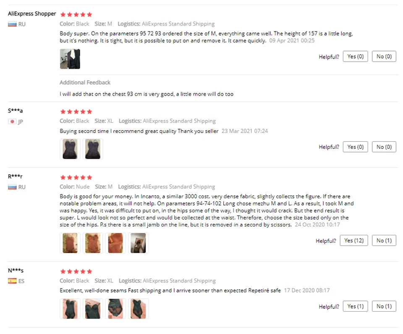This screenshot has width=403, height=334.
Task: Open R***r's first nude bodysuit photo
Action: tap(70, 243)
